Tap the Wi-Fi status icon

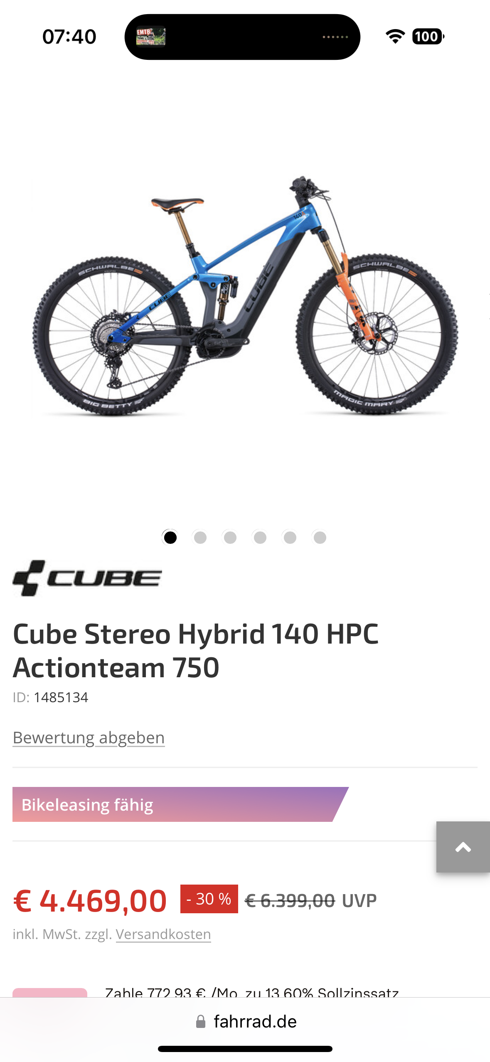tap(395, 37)
